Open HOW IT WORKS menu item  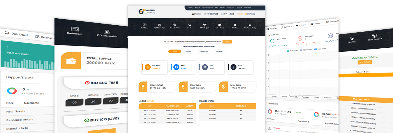(207, 8)
